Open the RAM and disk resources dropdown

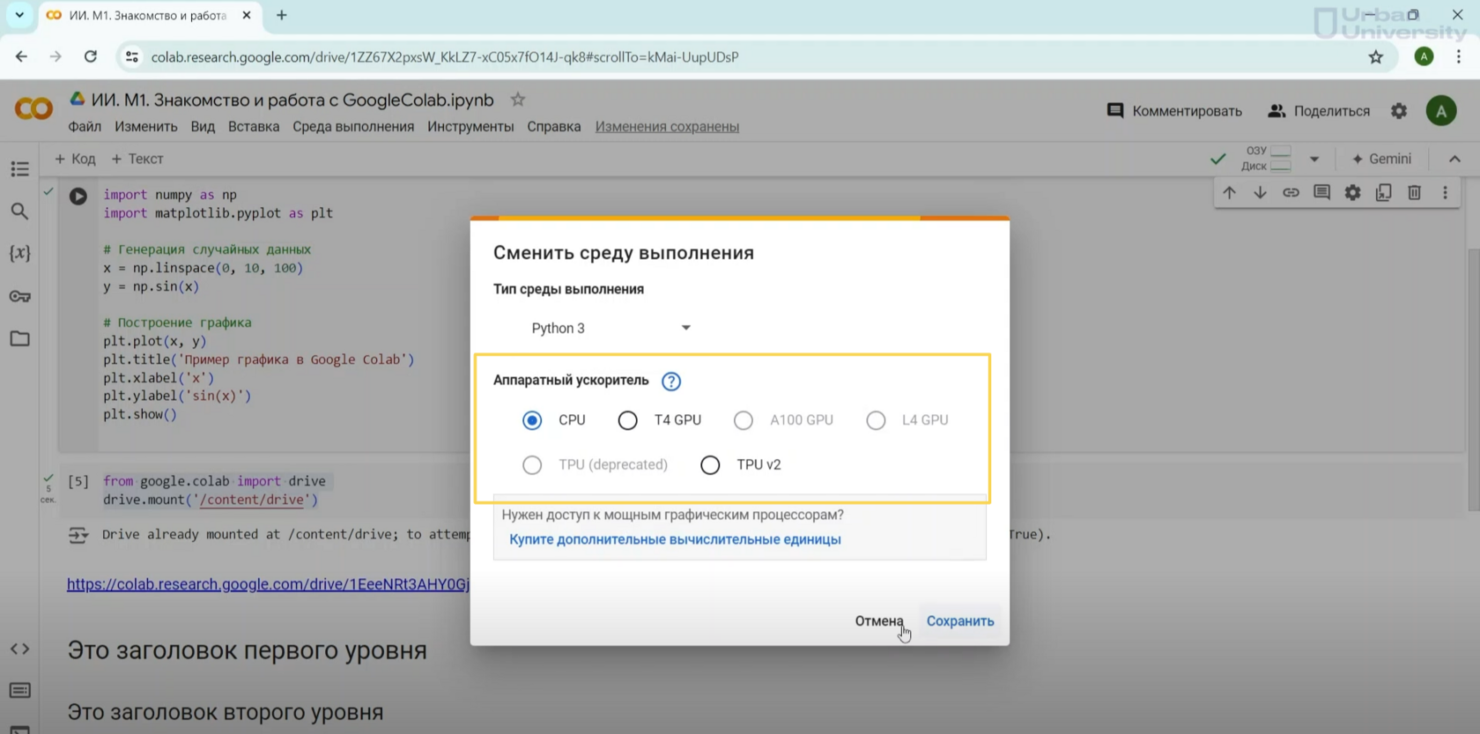1313,159
